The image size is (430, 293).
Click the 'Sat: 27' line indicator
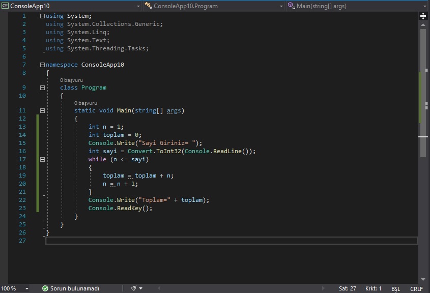click(348, 288)
